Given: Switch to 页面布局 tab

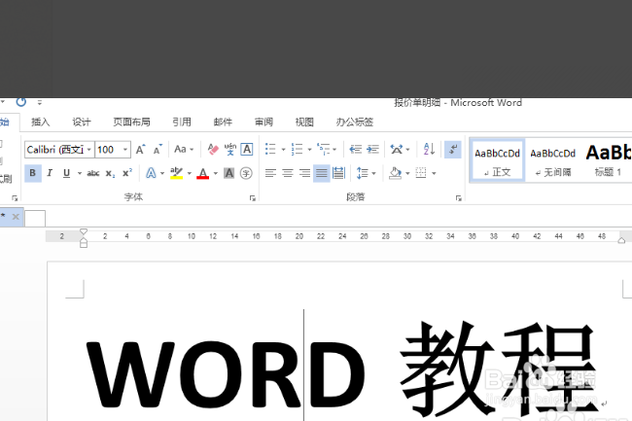Looking at the screenshot, I should point(131,123).
